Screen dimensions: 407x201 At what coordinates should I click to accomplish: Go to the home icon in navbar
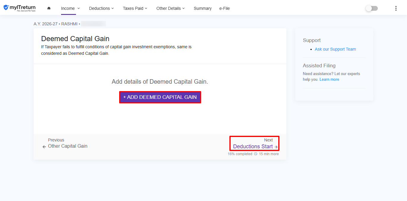(49, 8)
